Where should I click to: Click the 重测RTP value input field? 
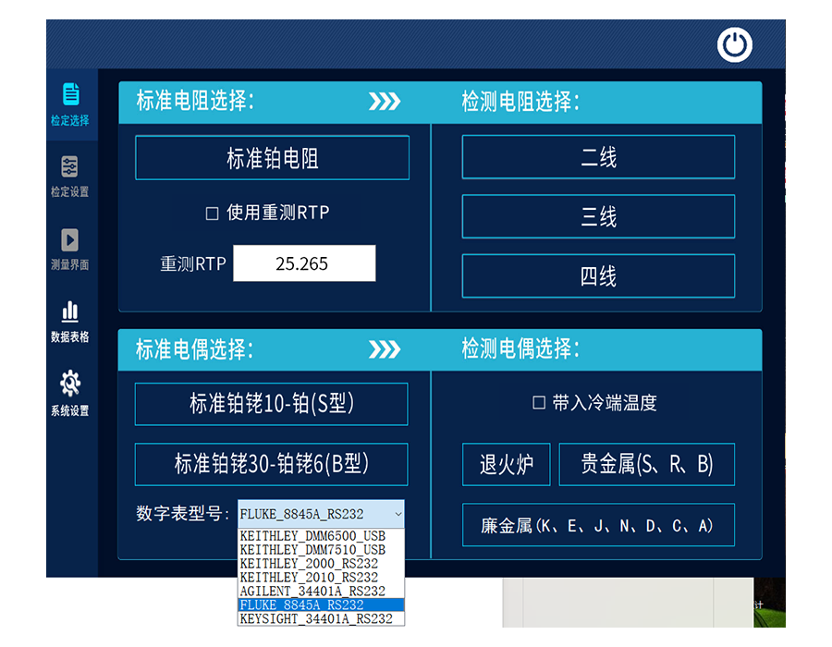tap(306, 263)
